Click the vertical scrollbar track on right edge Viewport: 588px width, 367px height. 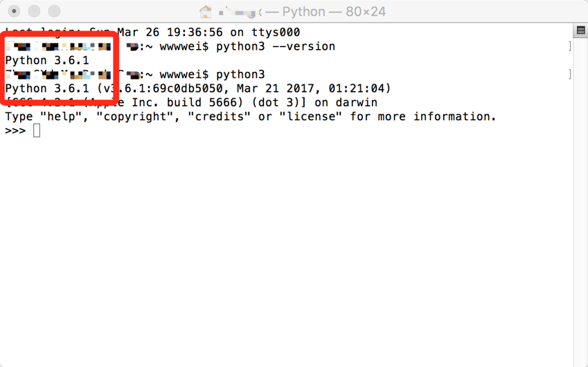(x=580, y=202)
